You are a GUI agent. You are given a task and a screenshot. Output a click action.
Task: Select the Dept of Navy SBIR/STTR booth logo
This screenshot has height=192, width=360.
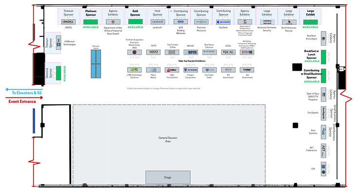(323, 95)
